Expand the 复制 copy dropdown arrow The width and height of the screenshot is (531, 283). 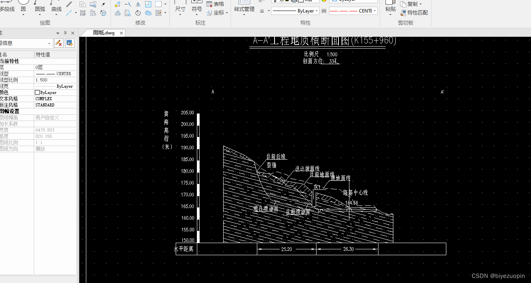pyautogui.click(x=420, y=4)
